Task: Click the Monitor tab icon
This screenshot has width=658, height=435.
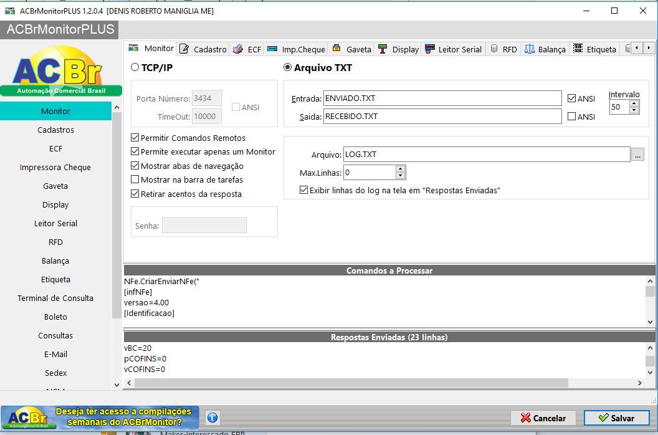Action: coord(133,48)
